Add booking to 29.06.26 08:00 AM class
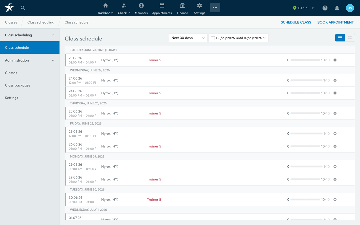This screenshot has height=225, width=360. pos(335,166)
